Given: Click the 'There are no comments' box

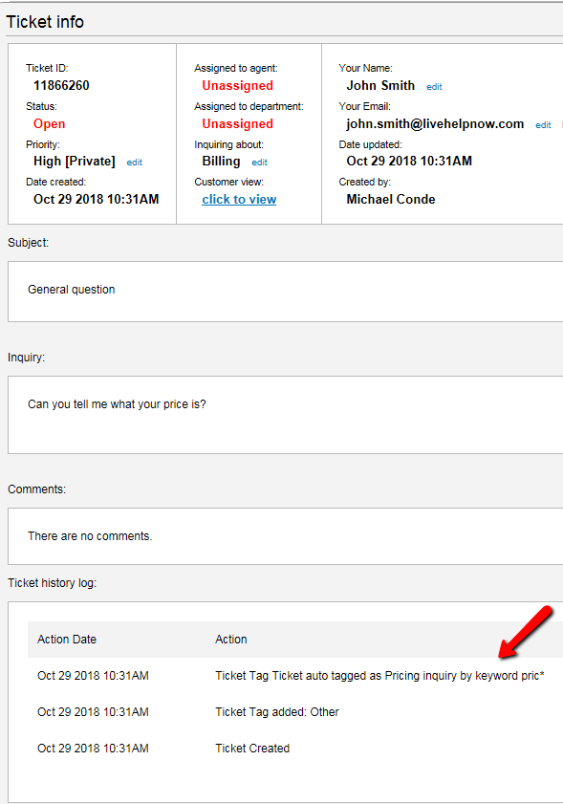Looking at the screenshot, I should [285, 536].
